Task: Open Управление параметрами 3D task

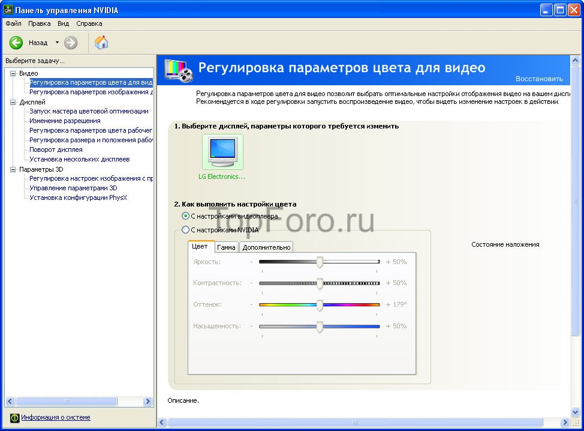Action: [73, 188]
